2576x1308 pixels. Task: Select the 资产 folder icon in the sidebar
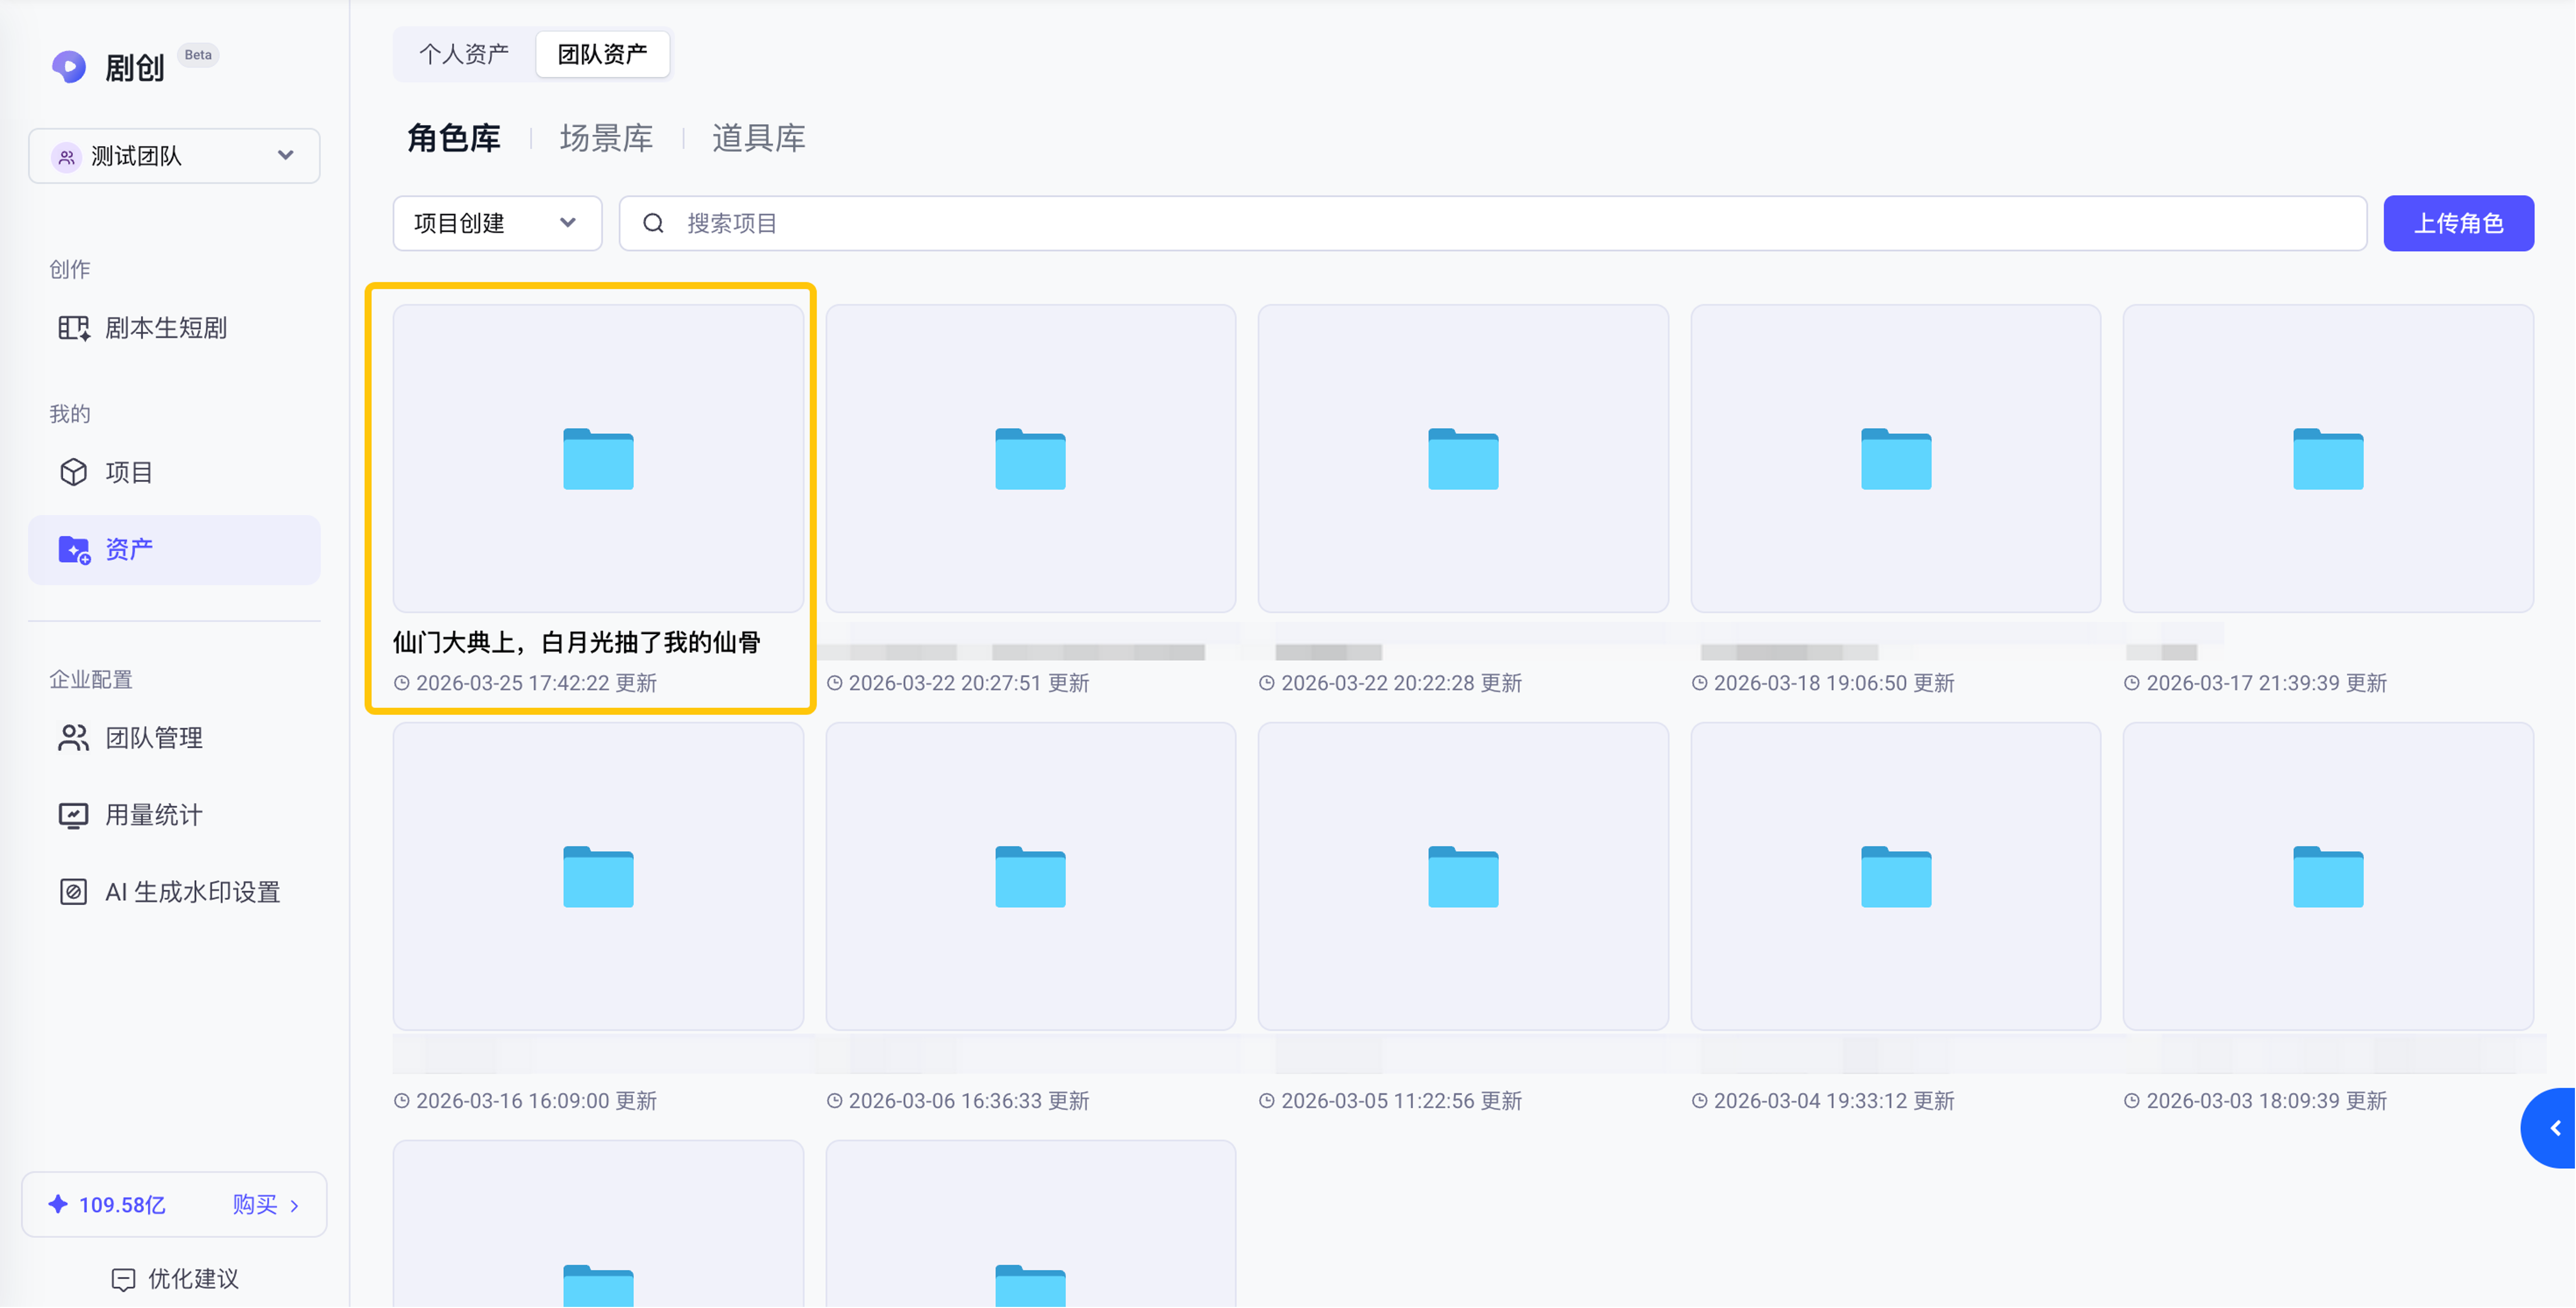click(x=74, y=550)
